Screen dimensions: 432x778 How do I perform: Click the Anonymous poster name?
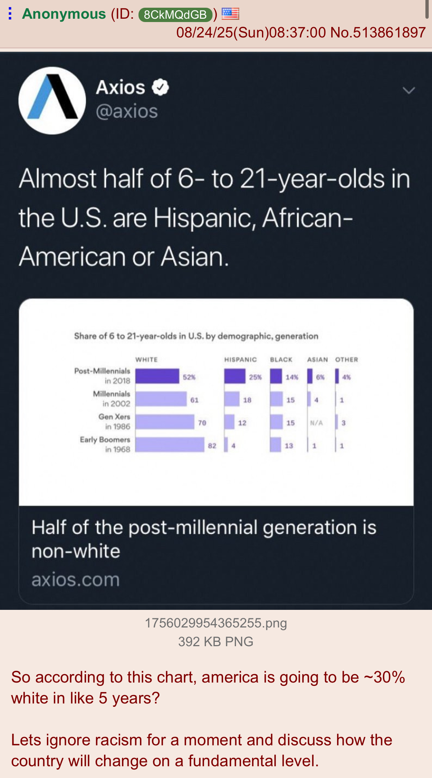pyautogui.click(x=64, y=14)
